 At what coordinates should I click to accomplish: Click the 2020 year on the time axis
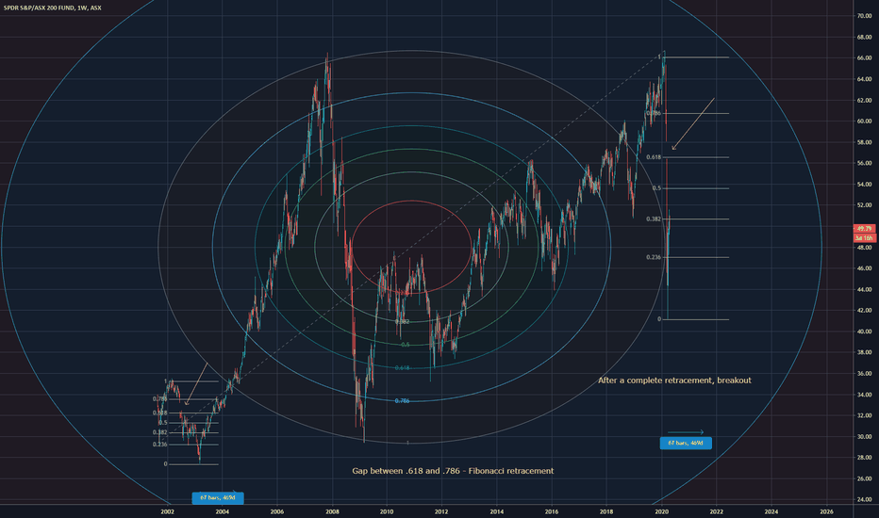pyautogui.click(x=661, y=511)
